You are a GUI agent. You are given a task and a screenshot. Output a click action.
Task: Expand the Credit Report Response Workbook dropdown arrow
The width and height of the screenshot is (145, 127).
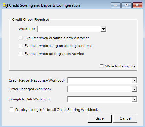click(x=134, y=80)
